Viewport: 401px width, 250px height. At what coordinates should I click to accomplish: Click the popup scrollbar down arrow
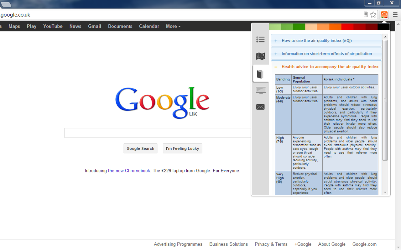pos(385,192)
